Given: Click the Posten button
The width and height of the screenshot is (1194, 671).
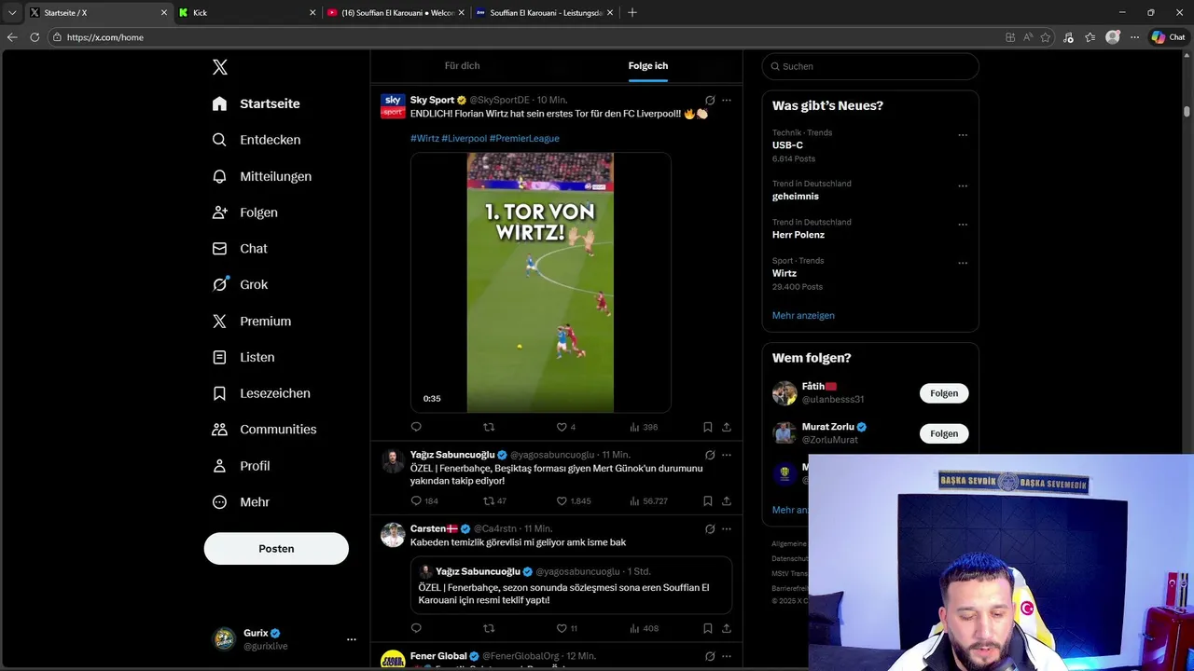Looking at the screenshot, I should click(x=276, y=549).
